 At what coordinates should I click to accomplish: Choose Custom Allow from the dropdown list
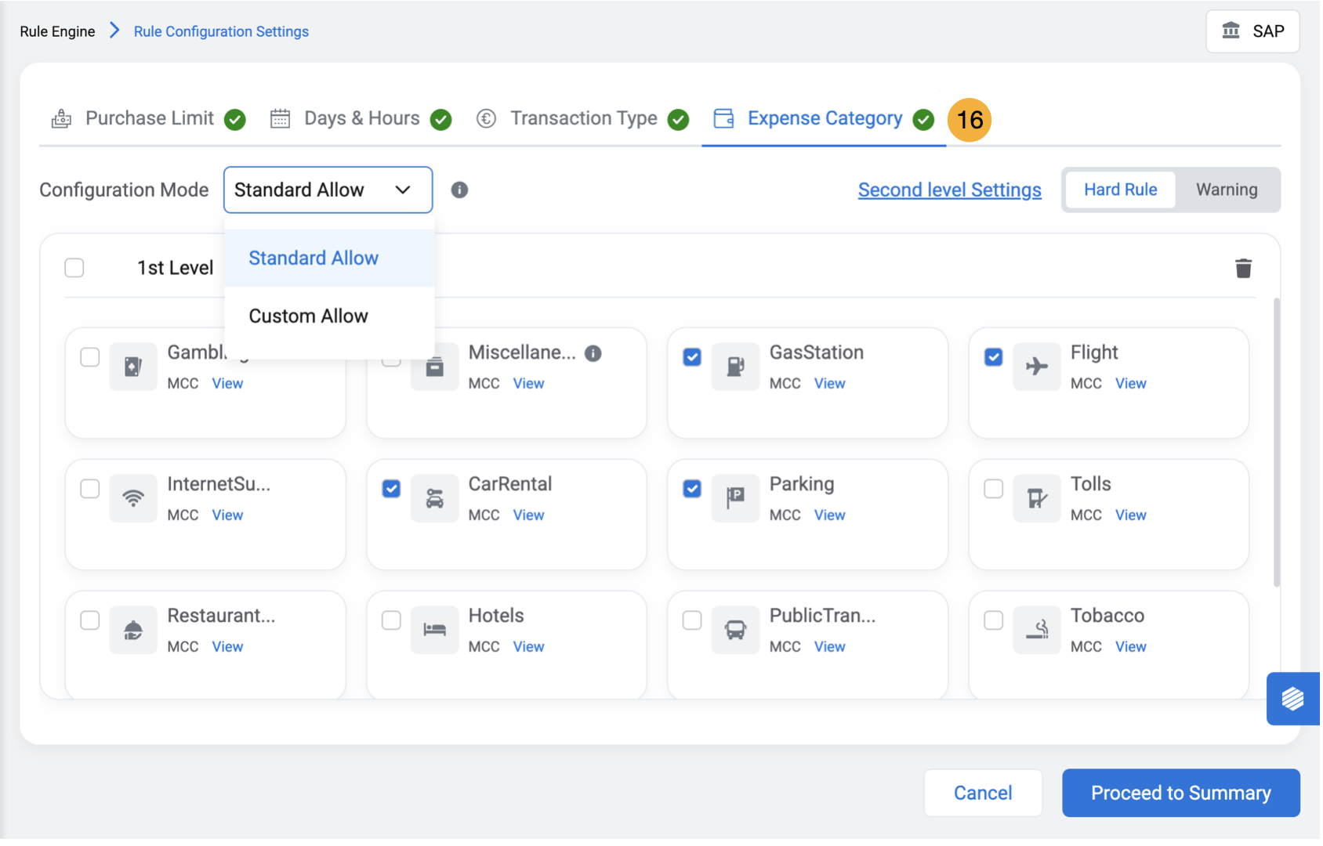308,316
